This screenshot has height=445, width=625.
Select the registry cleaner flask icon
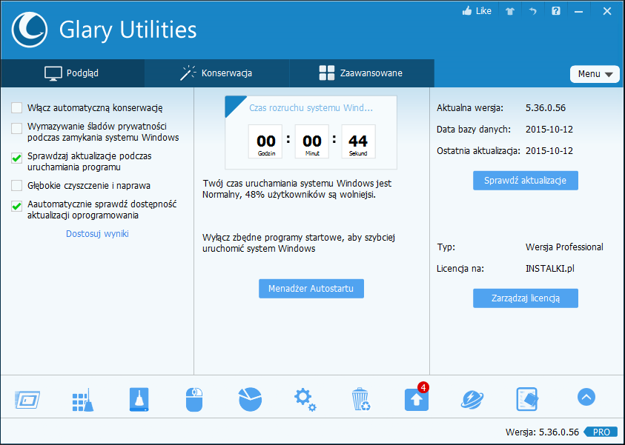click(x=138, y=398)
